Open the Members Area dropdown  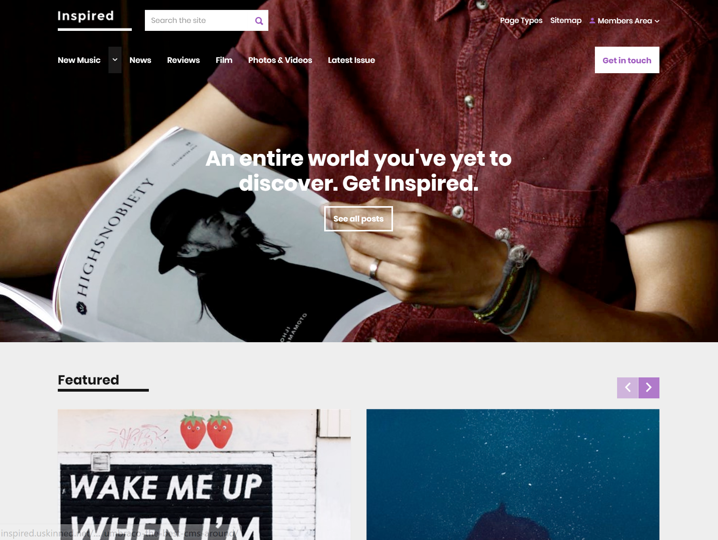[x=625, y=21]
